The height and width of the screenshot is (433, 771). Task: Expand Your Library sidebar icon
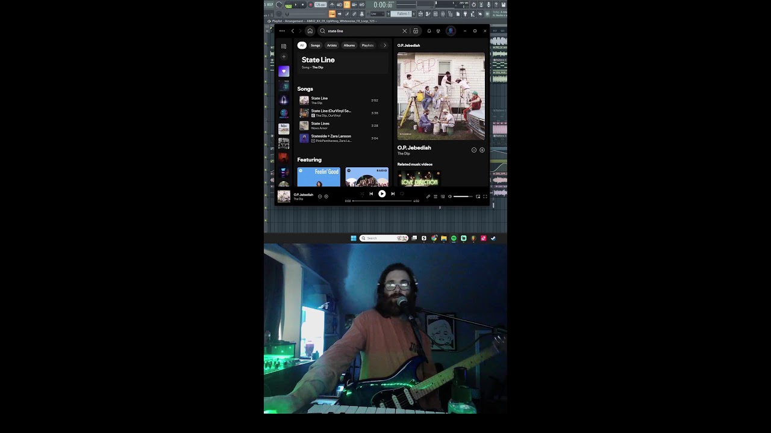[x=284, y=46]
